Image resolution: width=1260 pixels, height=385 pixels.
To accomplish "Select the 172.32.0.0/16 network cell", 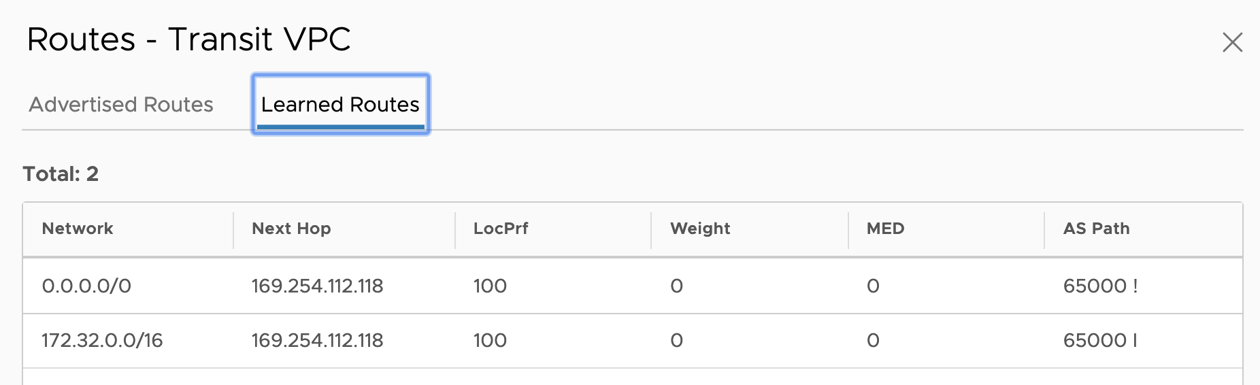I will pos(102,340).
